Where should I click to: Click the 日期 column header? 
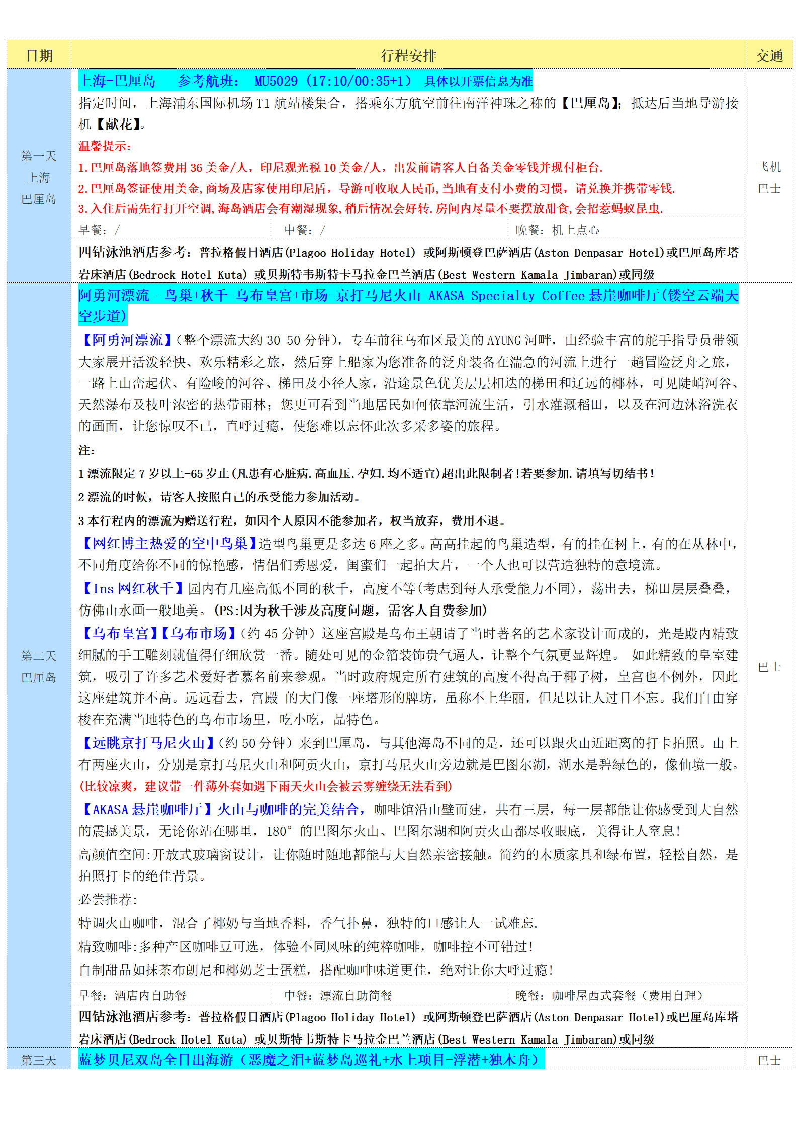click(x=39, y=55)
